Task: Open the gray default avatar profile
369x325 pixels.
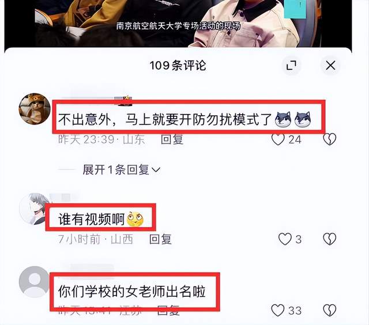Action: [x=35, y=282]
